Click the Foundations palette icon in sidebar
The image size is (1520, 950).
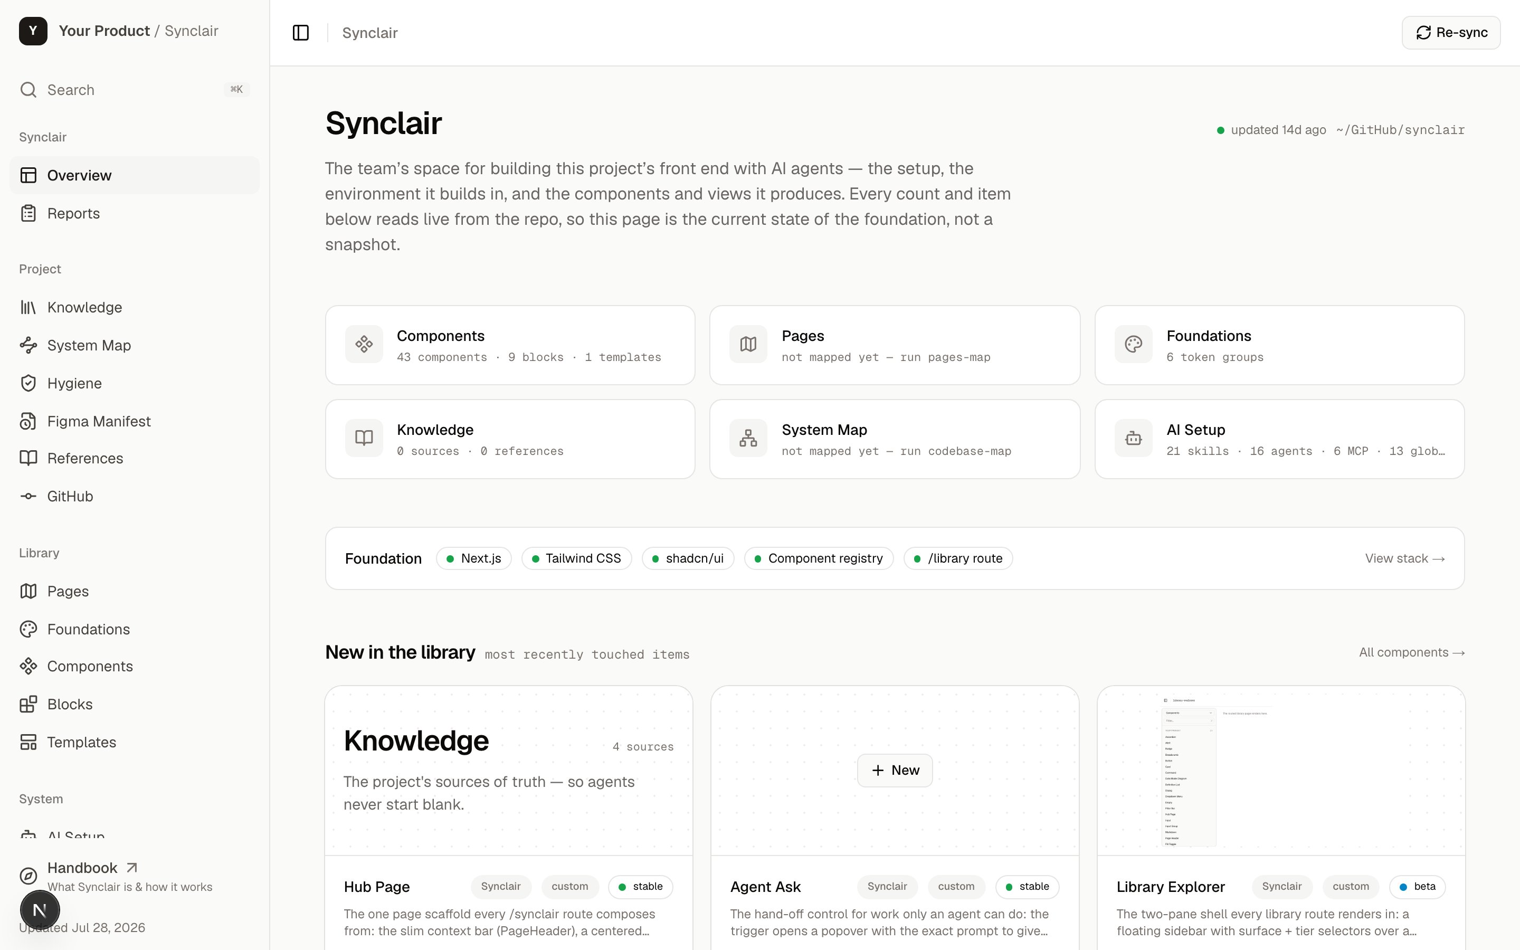coord(28,629)
